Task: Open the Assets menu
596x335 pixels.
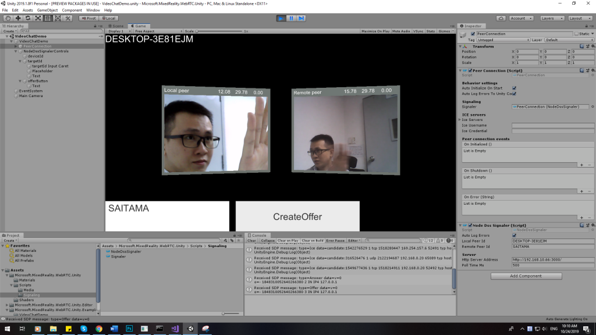Action: [x=28, y=10]
